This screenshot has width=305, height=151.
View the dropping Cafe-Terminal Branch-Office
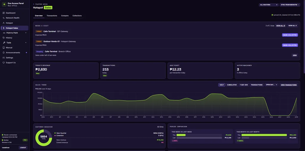[x=295, y=55]
